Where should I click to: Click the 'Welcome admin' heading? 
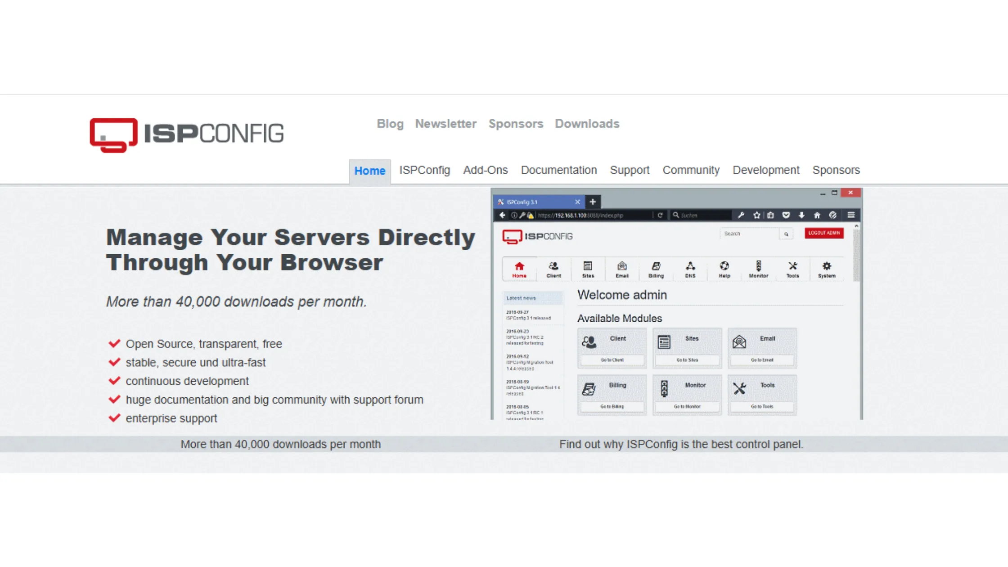click(622, 295)
